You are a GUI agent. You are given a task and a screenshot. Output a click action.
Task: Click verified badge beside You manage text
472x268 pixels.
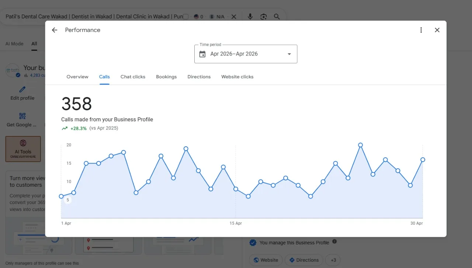tap(253, 243)
